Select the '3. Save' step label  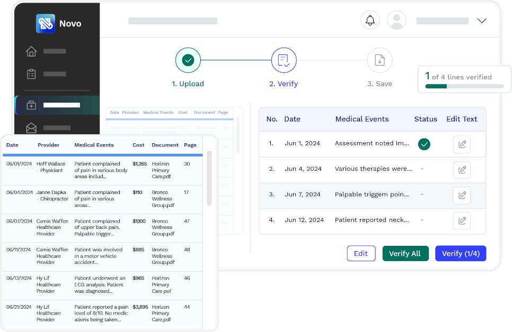click(379, 84)
